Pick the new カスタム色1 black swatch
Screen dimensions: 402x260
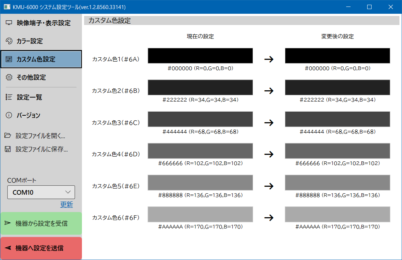pos(337,56)
